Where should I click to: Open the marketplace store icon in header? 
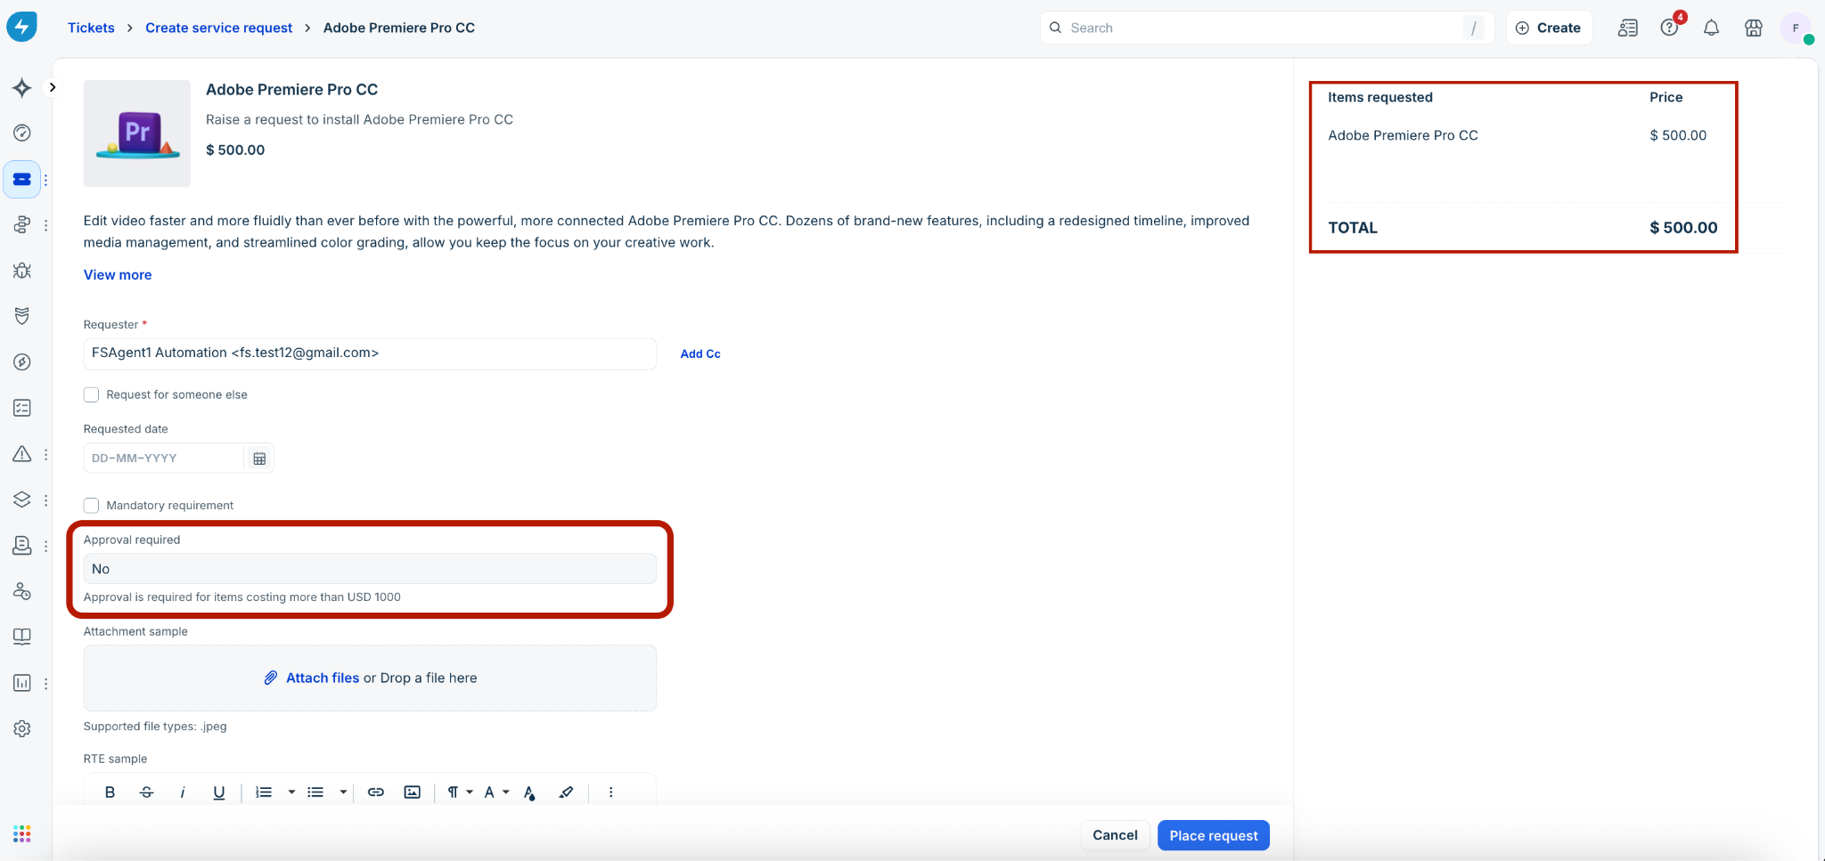pyautogui.click(x=1754, y=28)
